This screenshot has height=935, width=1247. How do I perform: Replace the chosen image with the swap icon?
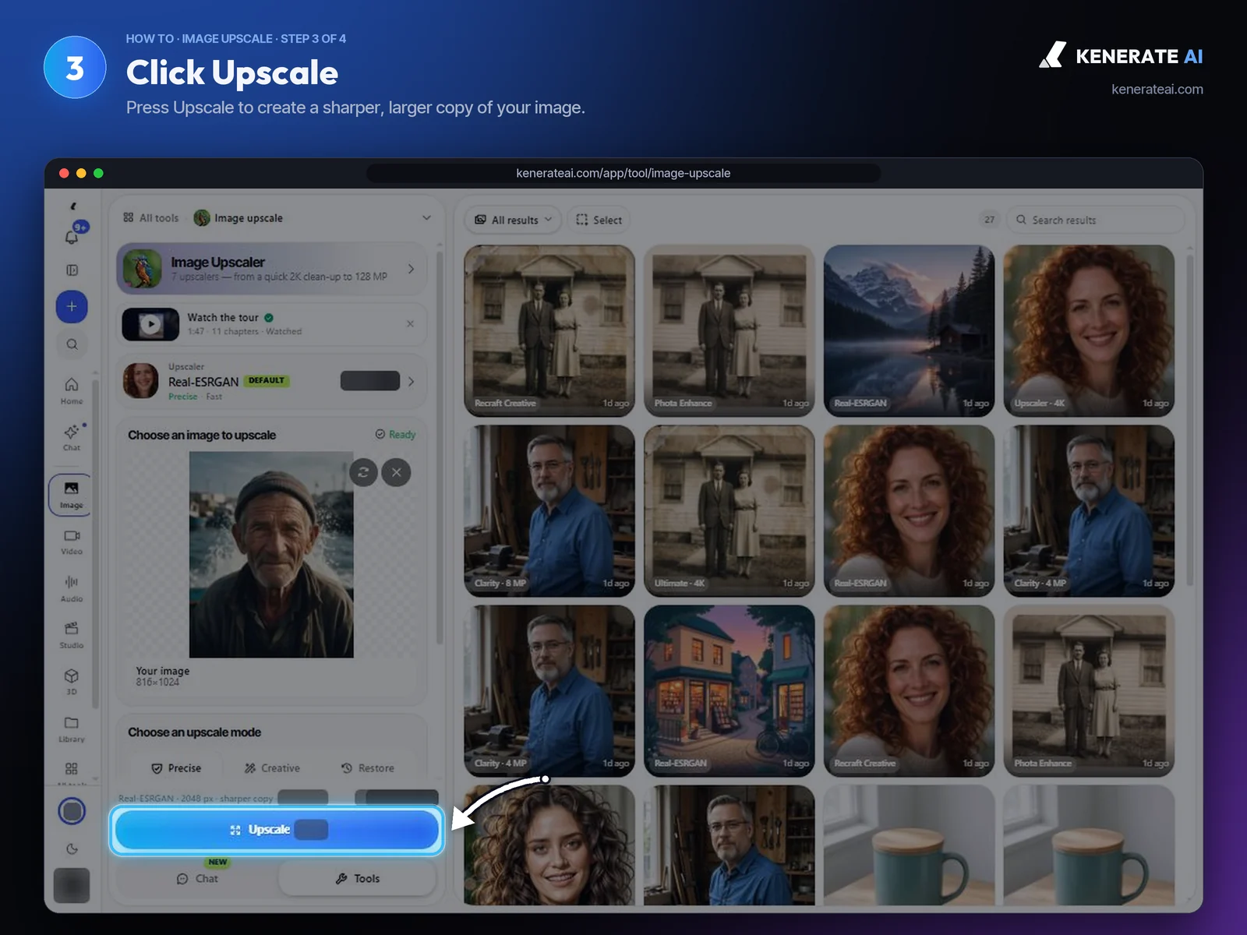[x=363, y=472]
